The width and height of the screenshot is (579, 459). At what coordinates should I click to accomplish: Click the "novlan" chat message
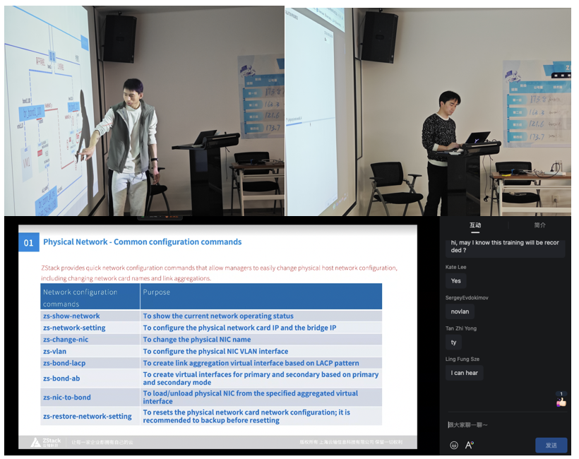[460, 311]
